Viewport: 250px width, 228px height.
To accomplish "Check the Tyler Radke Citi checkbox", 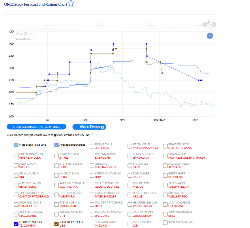I will point(129,224).
